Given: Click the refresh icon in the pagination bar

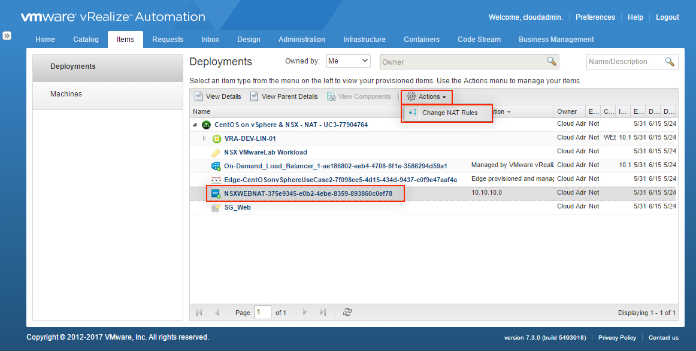Looking at the screenshot, I should (347, 312).
